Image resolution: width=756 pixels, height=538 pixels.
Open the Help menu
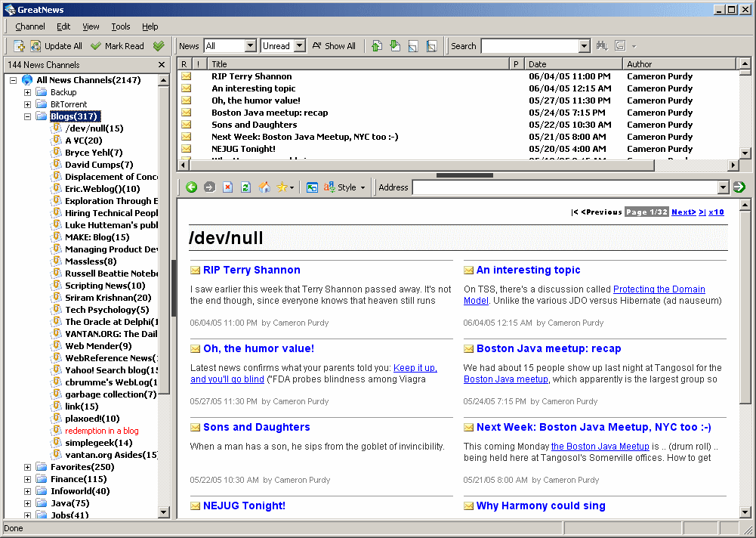(150, 26)
